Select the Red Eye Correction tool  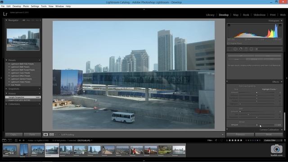click(241, 49)
